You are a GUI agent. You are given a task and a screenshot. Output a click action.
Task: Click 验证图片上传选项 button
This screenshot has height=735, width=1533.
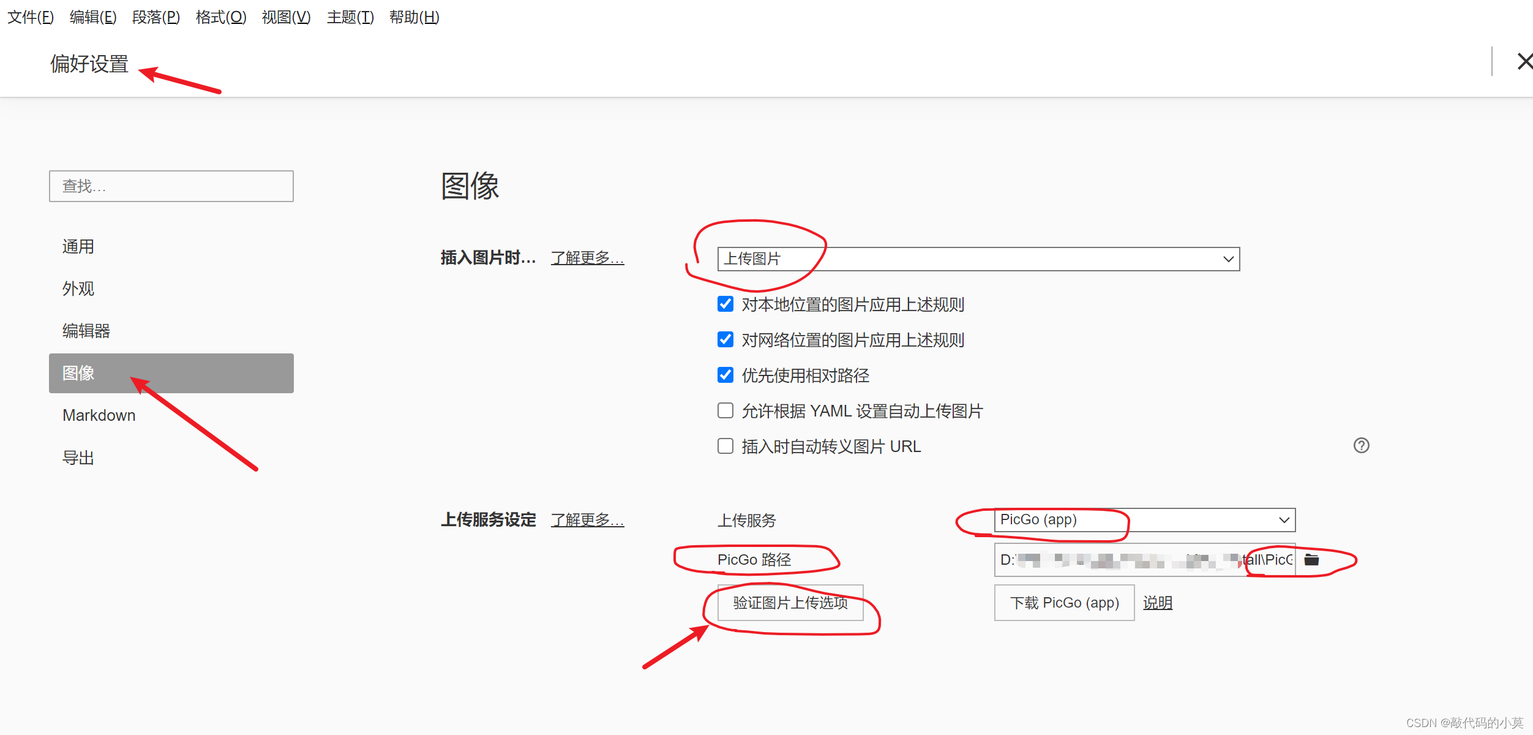pos(790,603)
